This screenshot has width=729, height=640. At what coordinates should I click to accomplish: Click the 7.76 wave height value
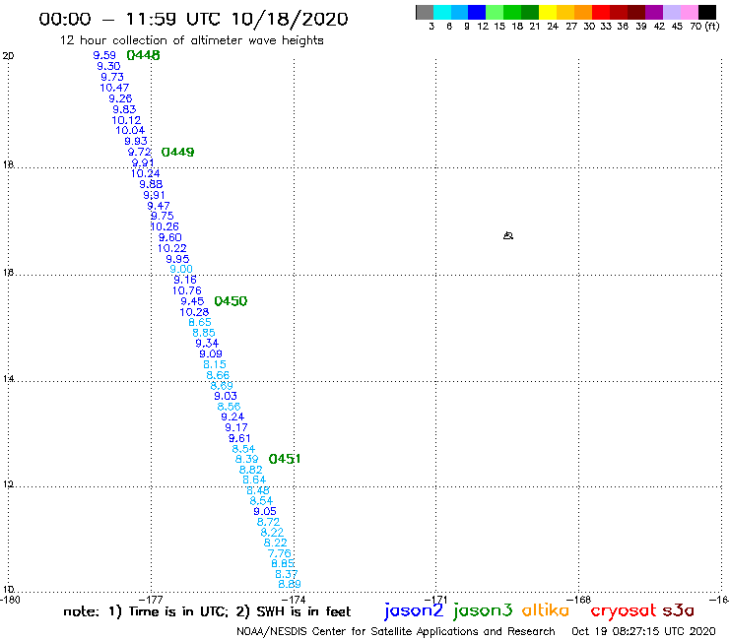tap(280, 553)
